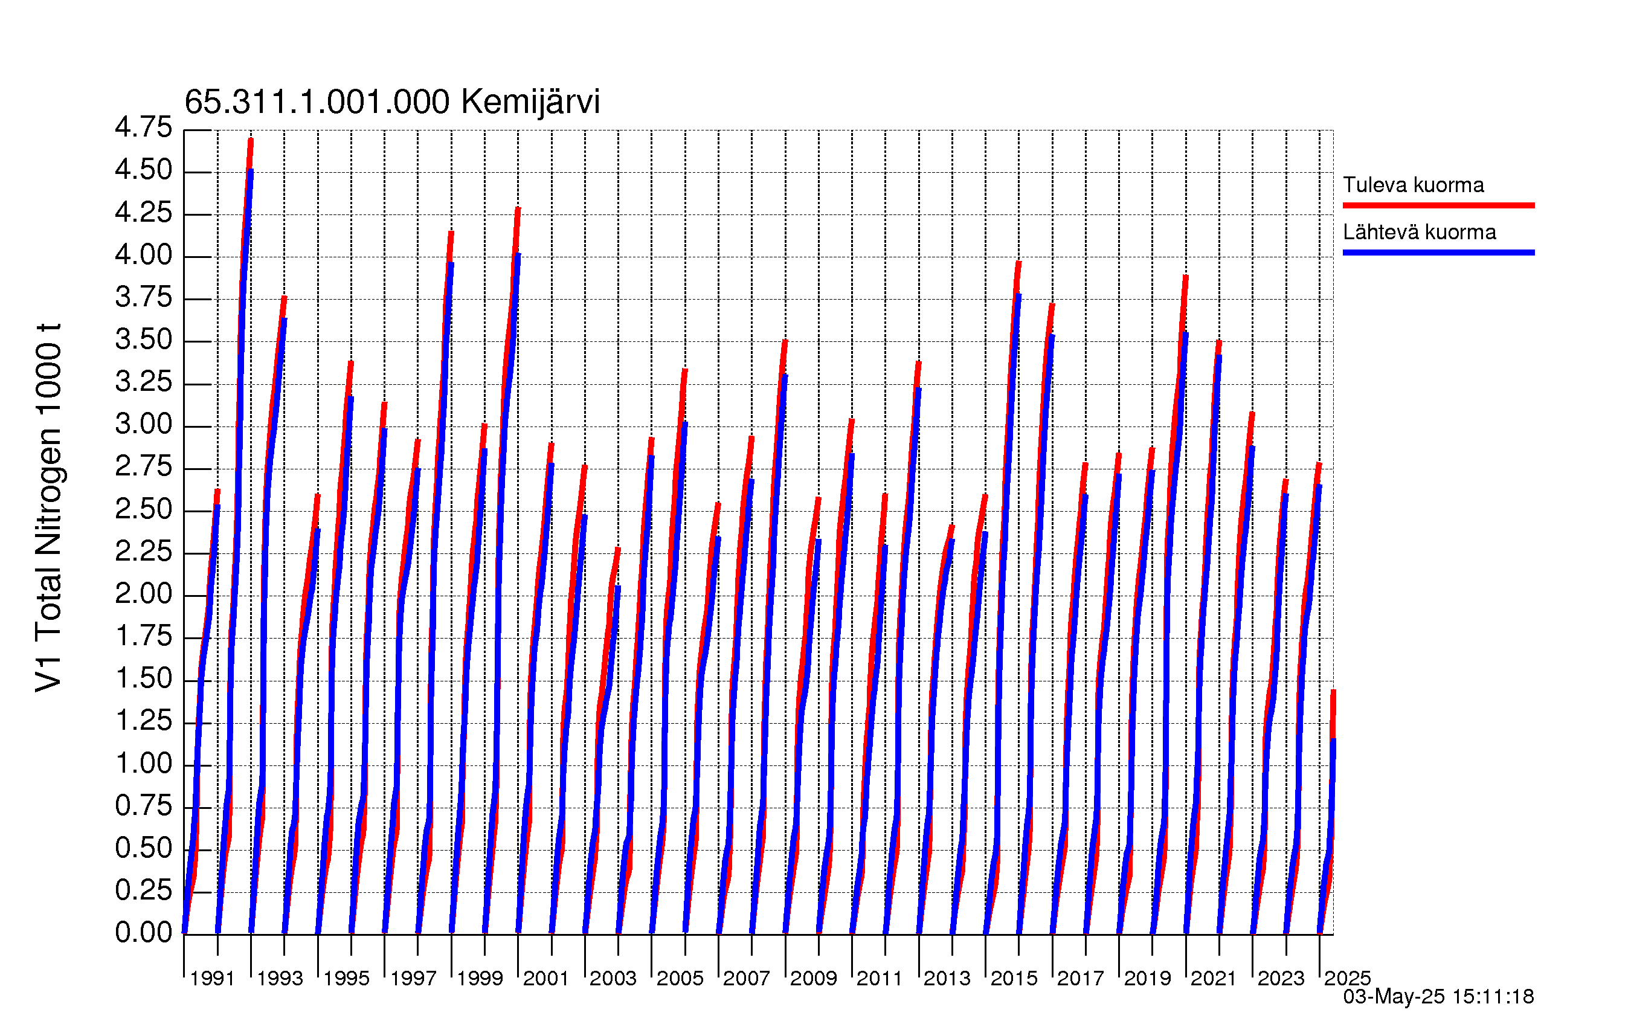Click the x-axis year label 2015

point(1014,978)
